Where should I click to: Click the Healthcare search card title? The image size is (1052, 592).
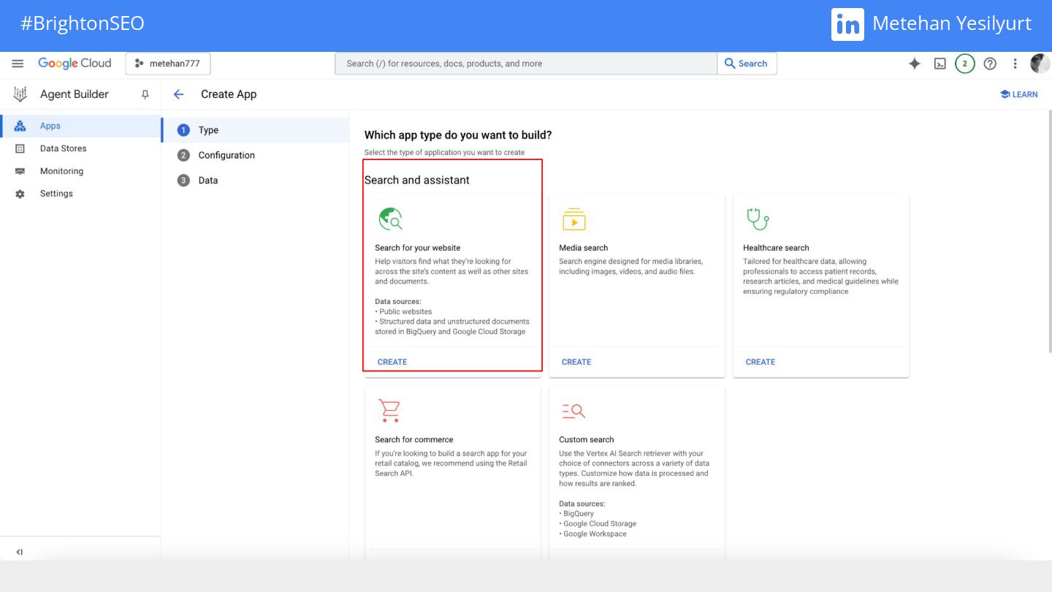pos(776,248)
